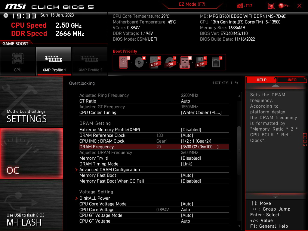This screenshot has height=231, width=308.
Task: Open the BIOS search magnifier icon
Action: [x=271, y=6]
